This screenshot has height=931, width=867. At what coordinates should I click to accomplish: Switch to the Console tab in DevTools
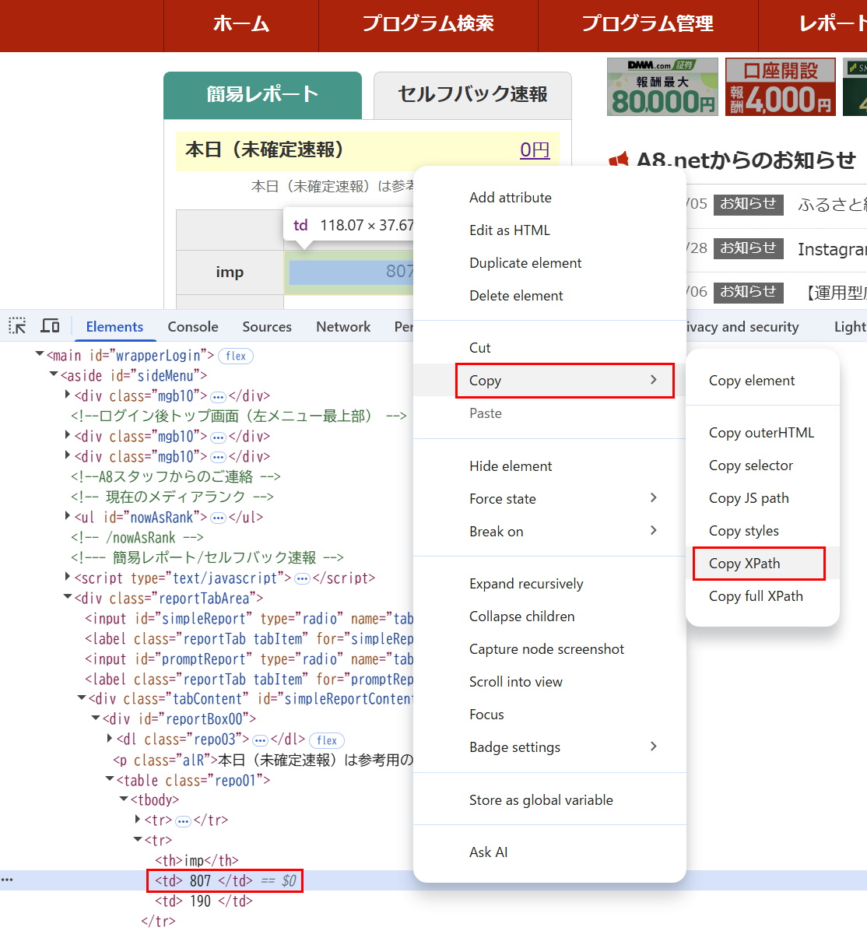pos(192,327)
